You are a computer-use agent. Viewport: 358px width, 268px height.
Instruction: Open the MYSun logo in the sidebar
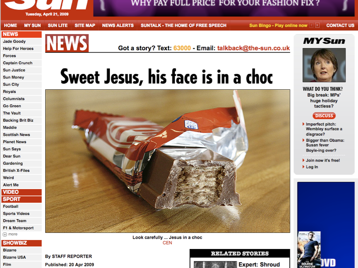click(x=324, y=41)
